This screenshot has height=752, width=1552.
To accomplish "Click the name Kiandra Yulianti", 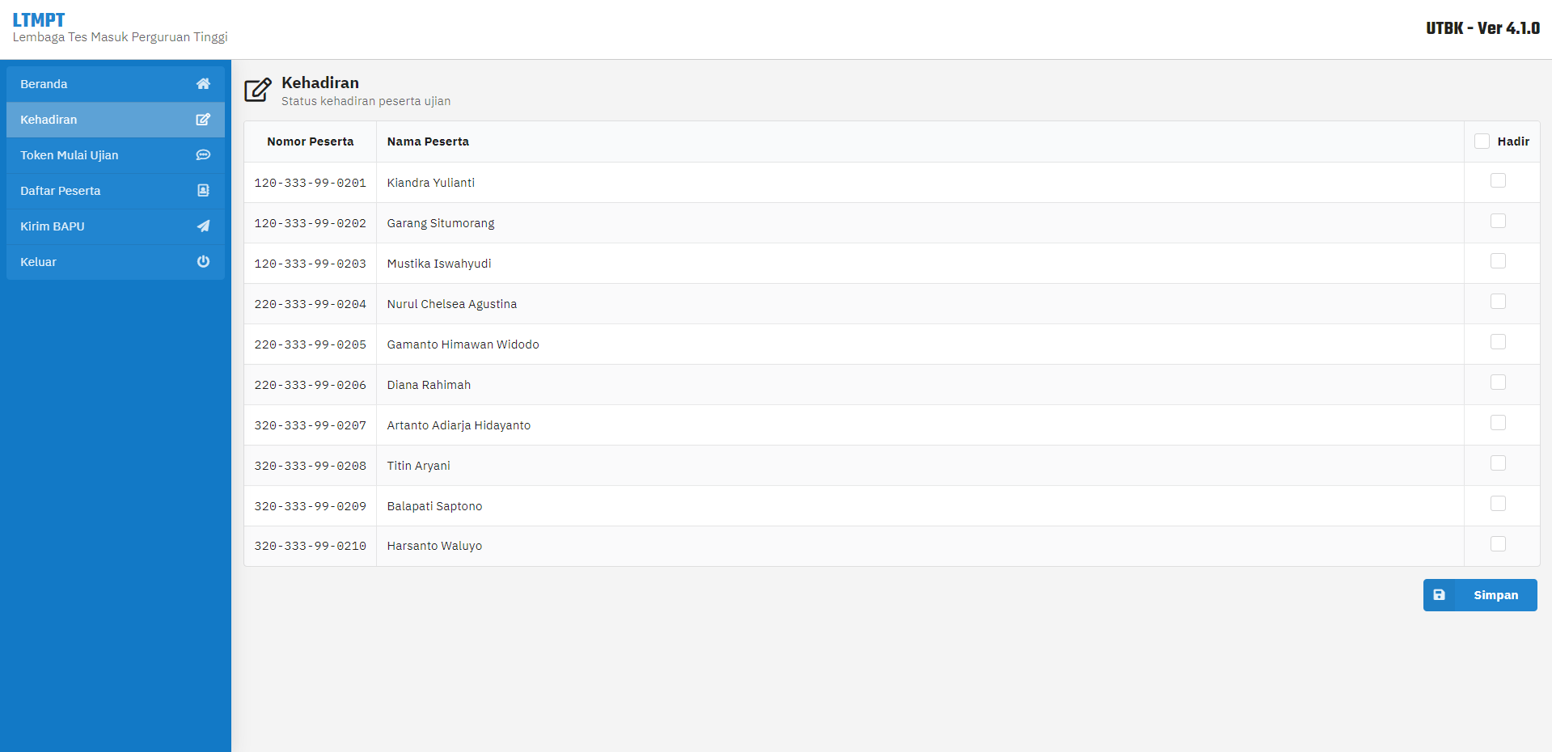I will (x=431, y=183).
